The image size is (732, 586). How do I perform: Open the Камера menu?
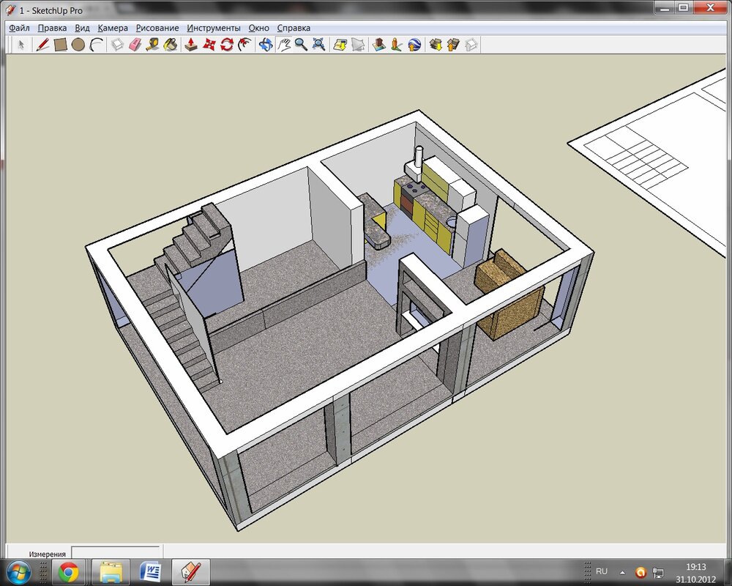point(113,28)
